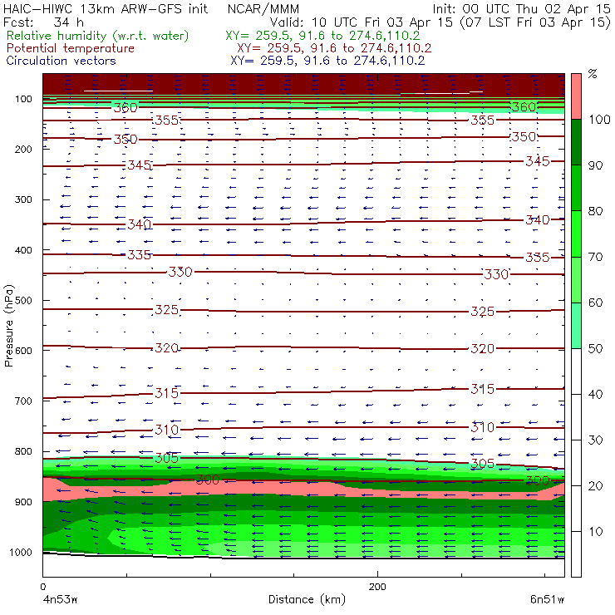Click the '800' pressure axis tick label
The height and width of the screenshot is (615, 615).
pyautogui.click(x=23, y=451)
